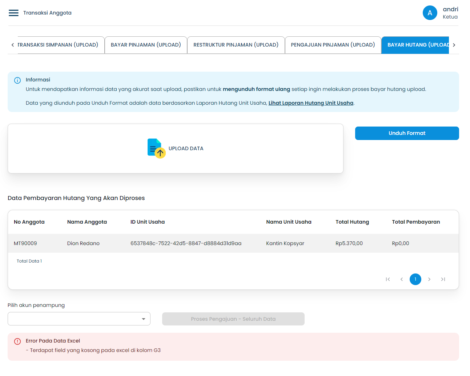Click the upload data file icon
The height and width of the screenshot is (376, 470).
(x=156, y=148)
